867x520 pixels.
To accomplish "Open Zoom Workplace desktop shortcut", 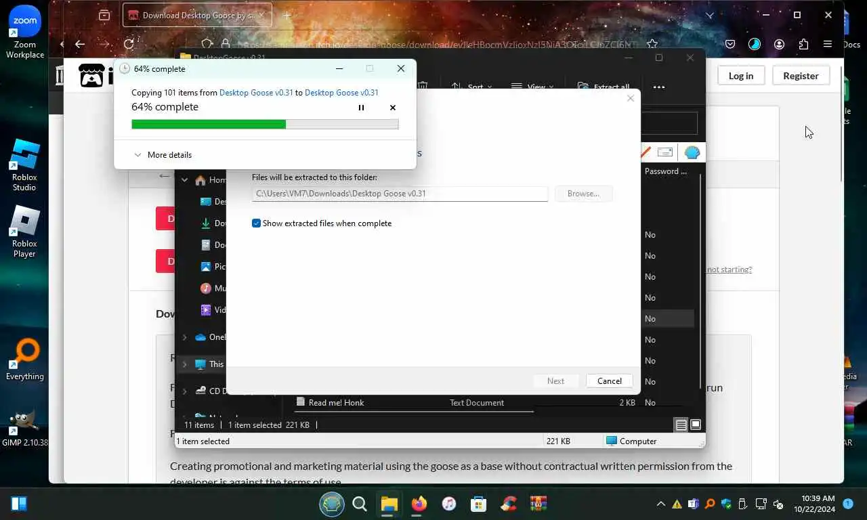I will [25, 32].
